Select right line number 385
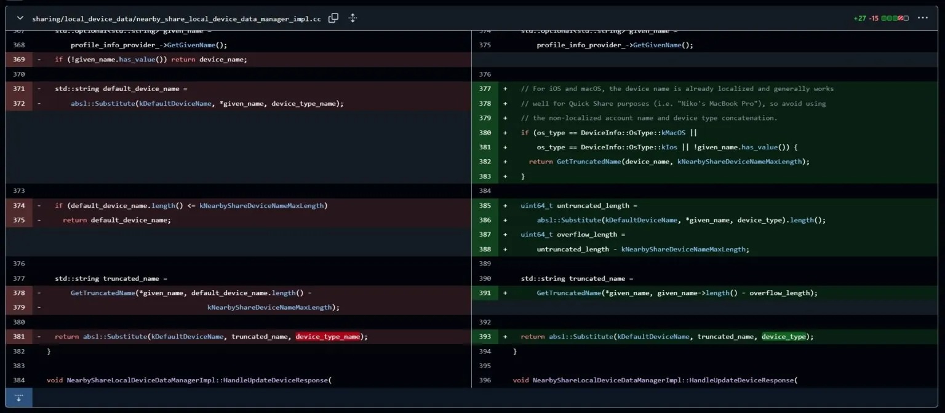 point(485,205)
